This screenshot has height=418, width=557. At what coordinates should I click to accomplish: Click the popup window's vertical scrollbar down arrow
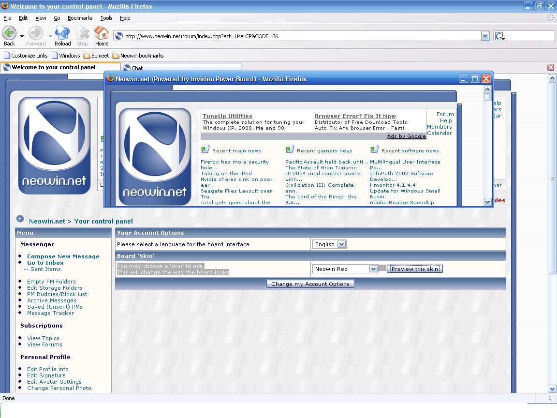coord(487,202)
